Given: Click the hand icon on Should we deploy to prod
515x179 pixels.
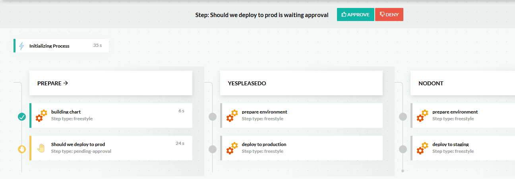Looking at the screenshot, I should tap(41, 148).
